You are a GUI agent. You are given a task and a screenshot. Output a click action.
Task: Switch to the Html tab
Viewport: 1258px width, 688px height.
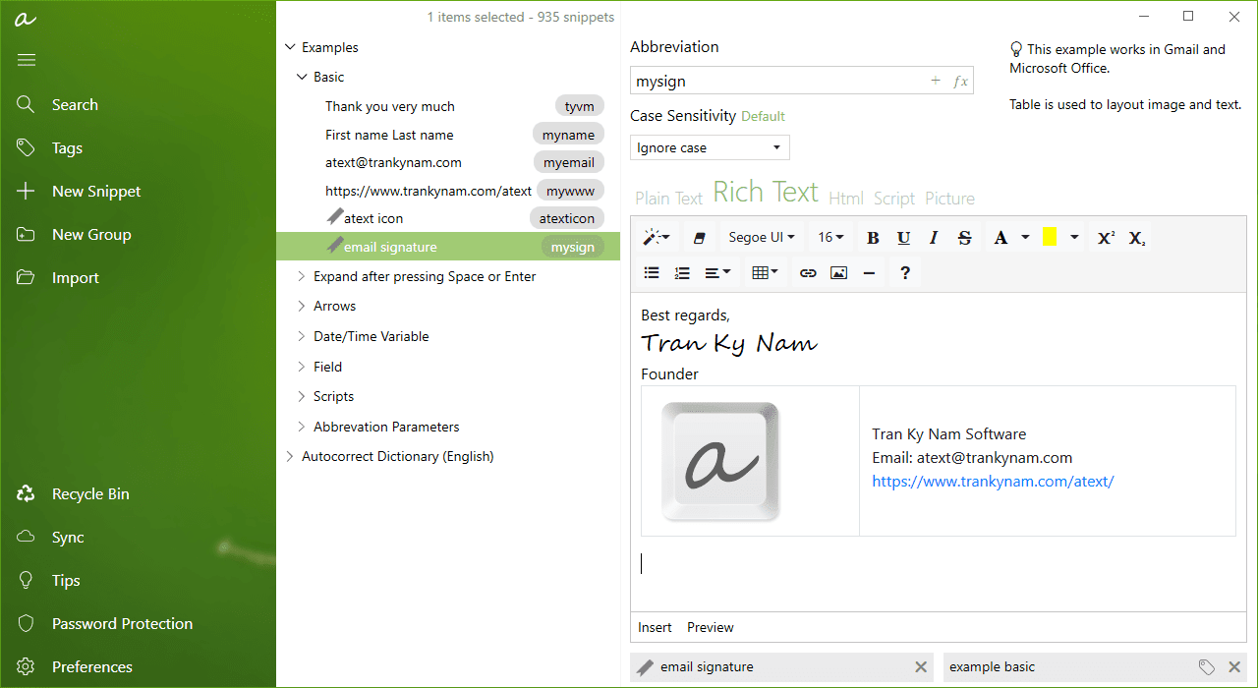click(x=846, y=199)
